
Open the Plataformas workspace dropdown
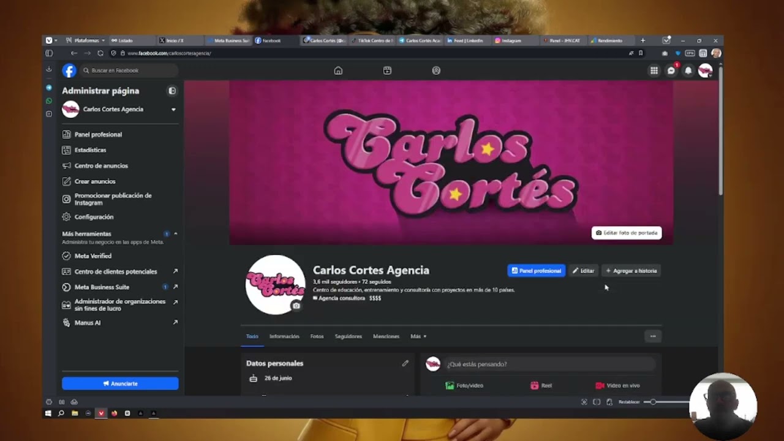tap(86, 40)
